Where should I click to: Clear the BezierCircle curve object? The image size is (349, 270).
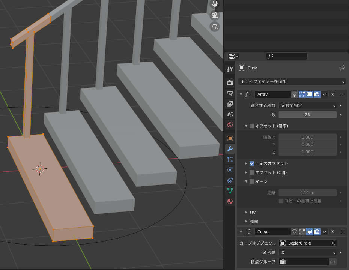[333, 243]
